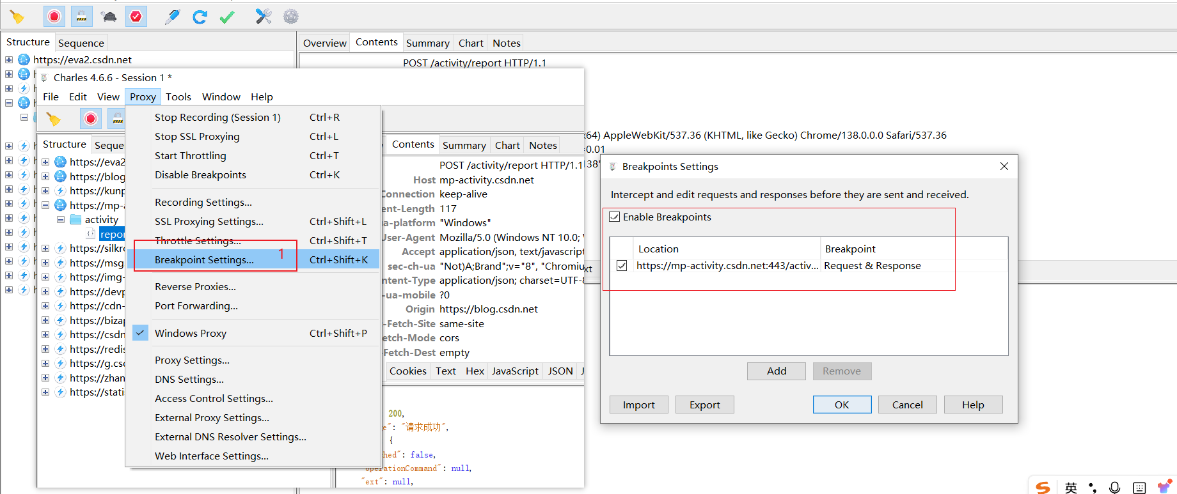Open the Help button in Breakpoints Settings
The height and width of the screenshot is (494, 1177).
pos(973,405)
